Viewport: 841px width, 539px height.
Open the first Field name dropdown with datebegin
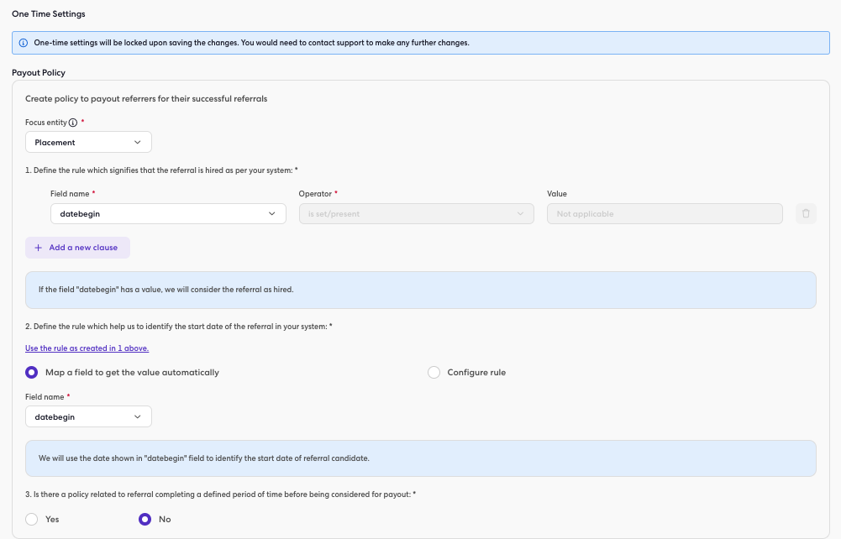[x=168, y=213]
